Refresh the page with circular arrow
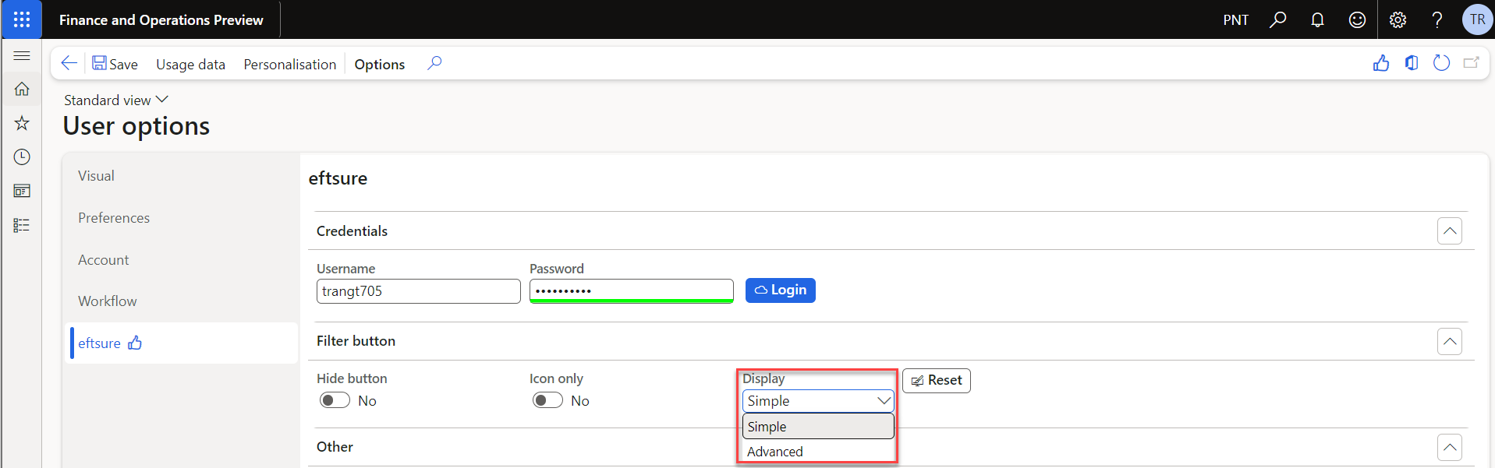The width and height of the screenshot is (1495, 468). click(x=1441, y=63)
